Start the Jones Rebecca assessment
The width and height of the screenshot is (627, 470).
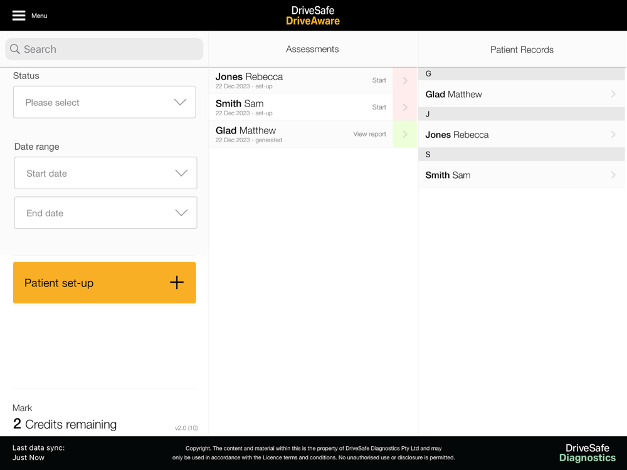[x=379, y=80]
